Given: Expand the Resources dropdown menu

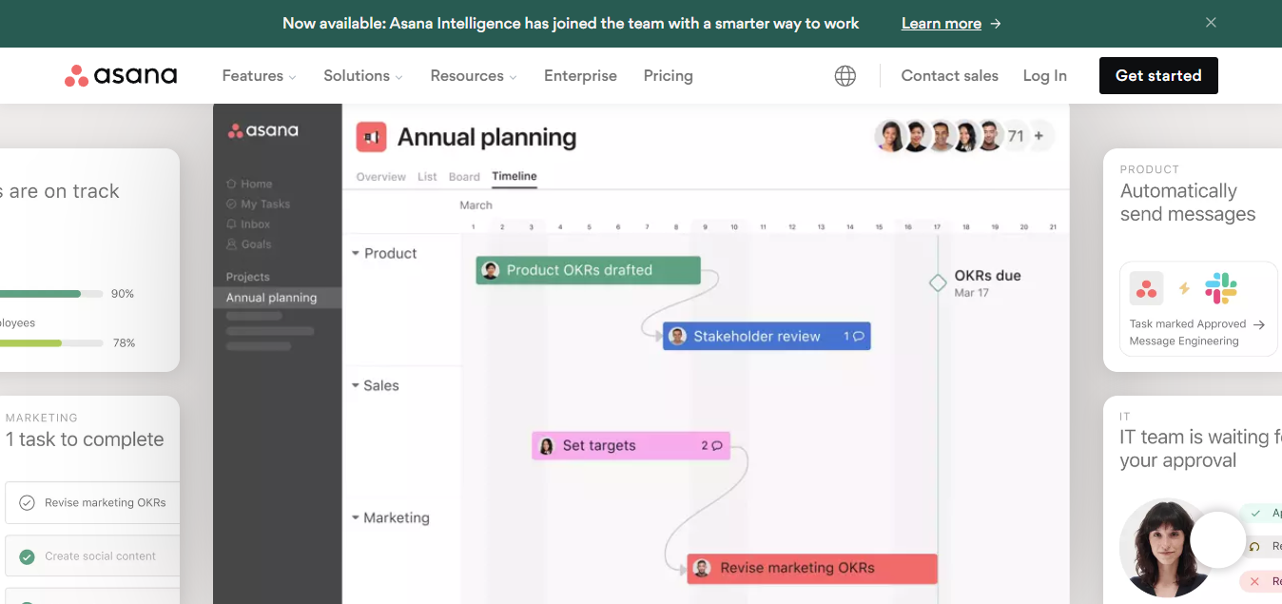Looking at the screenshot, I should point(474,76).
